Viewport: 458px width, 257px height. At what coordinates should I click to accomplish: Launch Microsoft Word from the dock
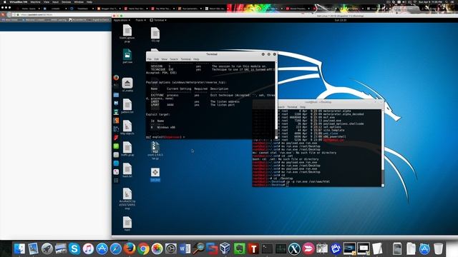[x=185, y=249]
